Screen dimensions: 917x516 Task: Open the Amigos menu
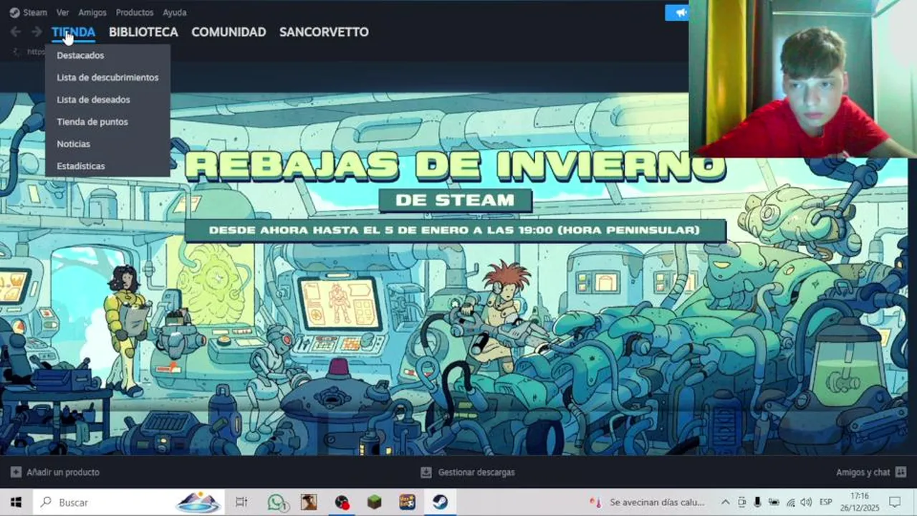pyautogui.click(x=92, y=12)
